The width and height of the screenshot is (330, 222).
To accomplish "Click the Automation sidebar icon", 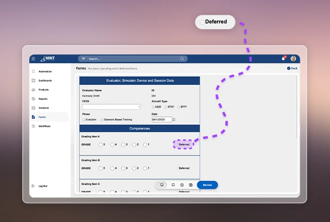I will tap(33, 71).
